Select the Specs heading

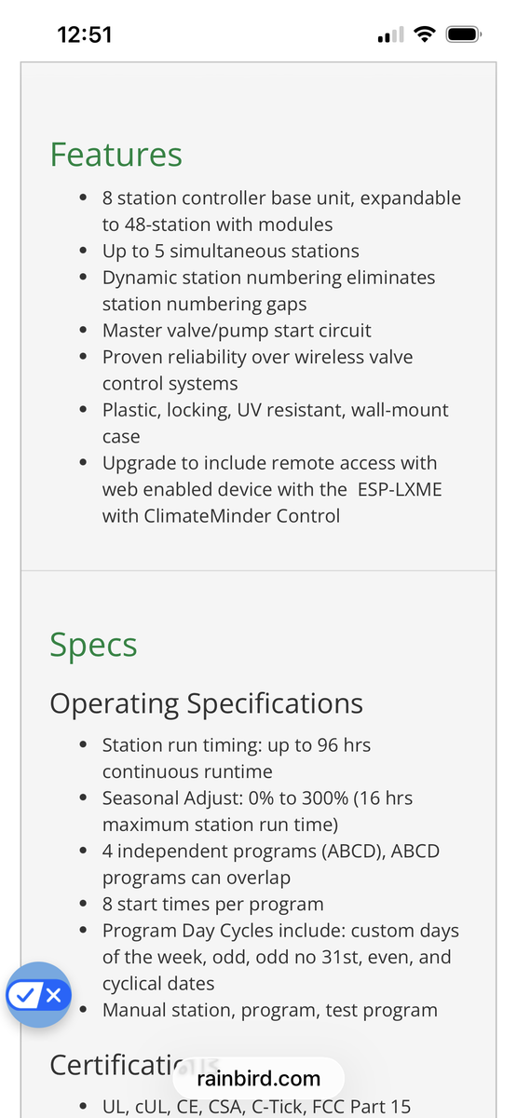pyautogui.click(x=94, y=645)
